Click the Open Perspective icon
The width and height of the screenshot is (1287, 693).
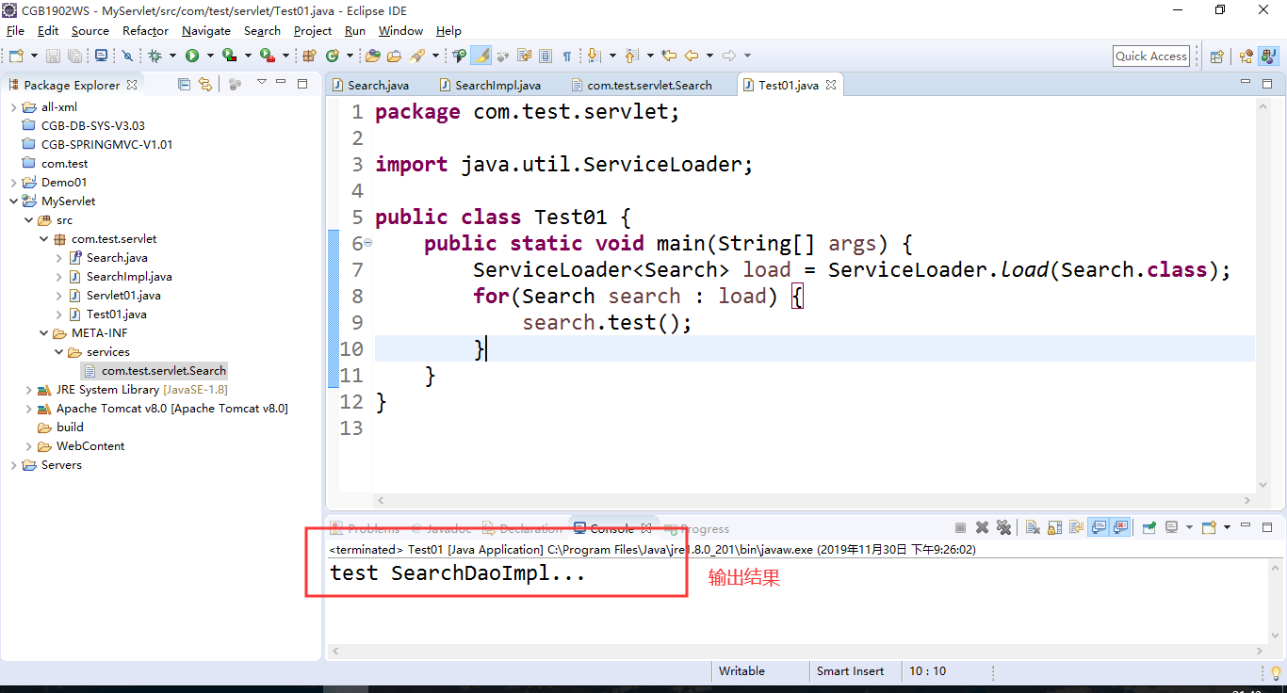coord(1217,56)
